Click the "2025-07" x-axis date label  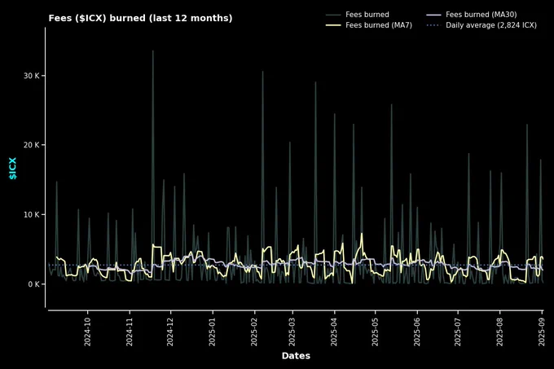click(458, 332)
